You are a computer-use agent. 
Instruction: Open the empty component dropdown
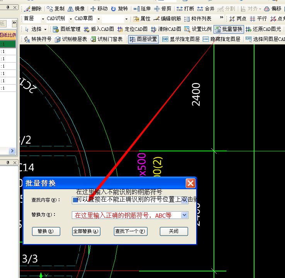pos(126,19)
